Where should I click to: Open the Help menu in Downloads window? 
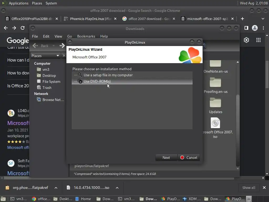point(104,36)
